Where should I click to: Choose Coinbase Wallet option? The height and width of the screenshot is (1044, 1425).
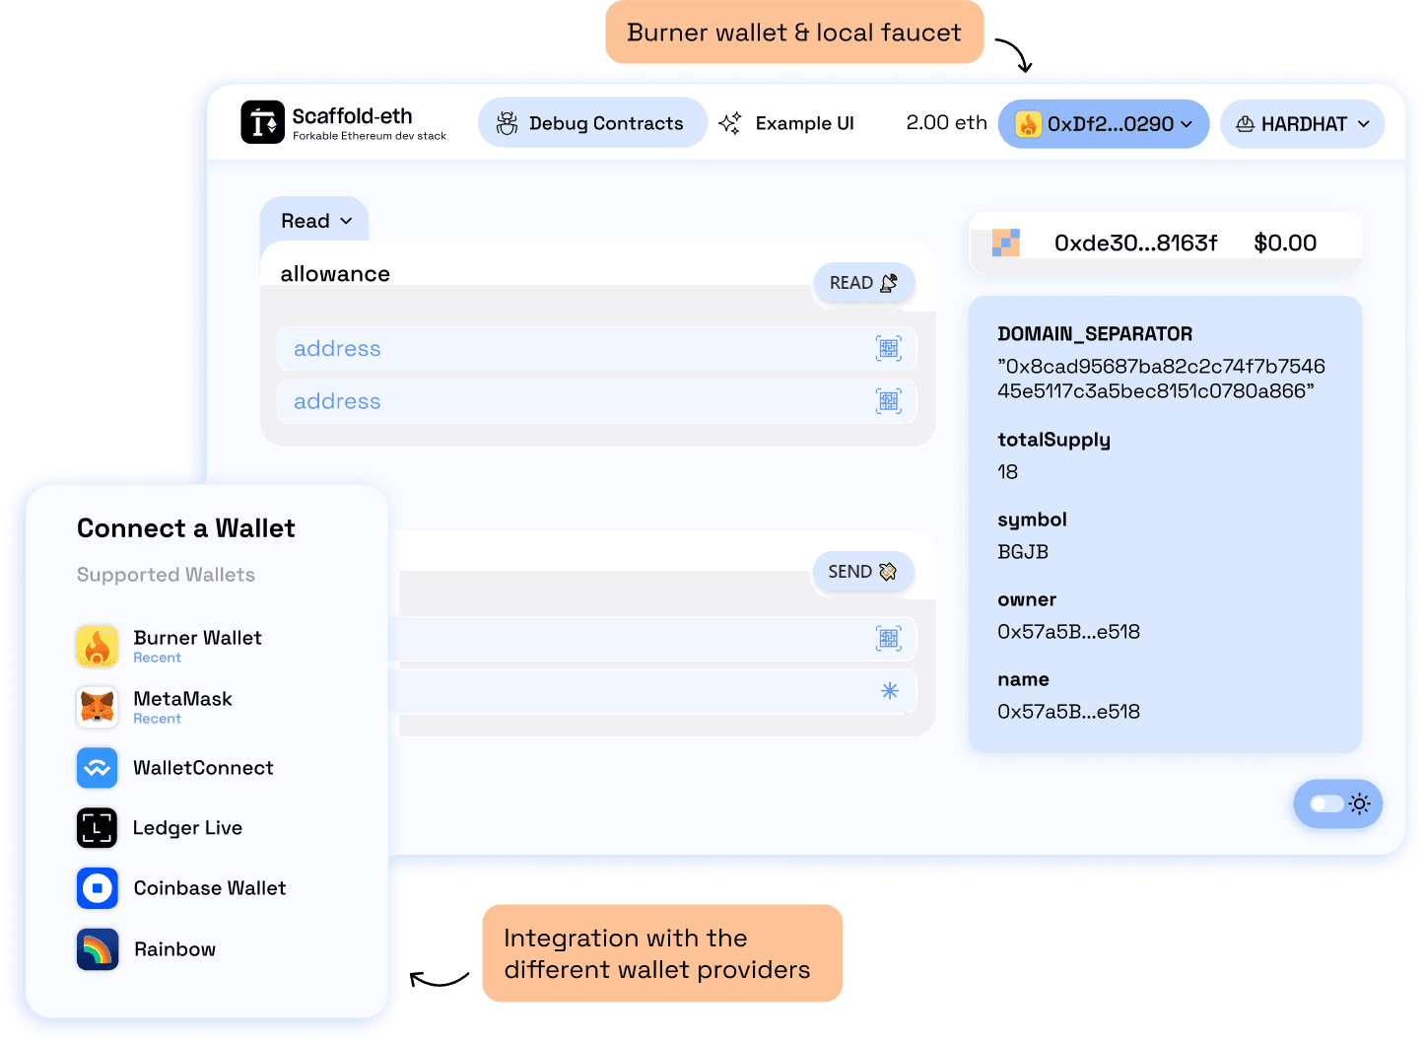point(181,888)
